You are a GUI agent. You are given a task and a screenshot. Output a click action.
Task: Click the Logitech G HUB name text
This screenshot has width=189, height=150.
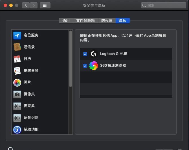click(x=114, y=54)
